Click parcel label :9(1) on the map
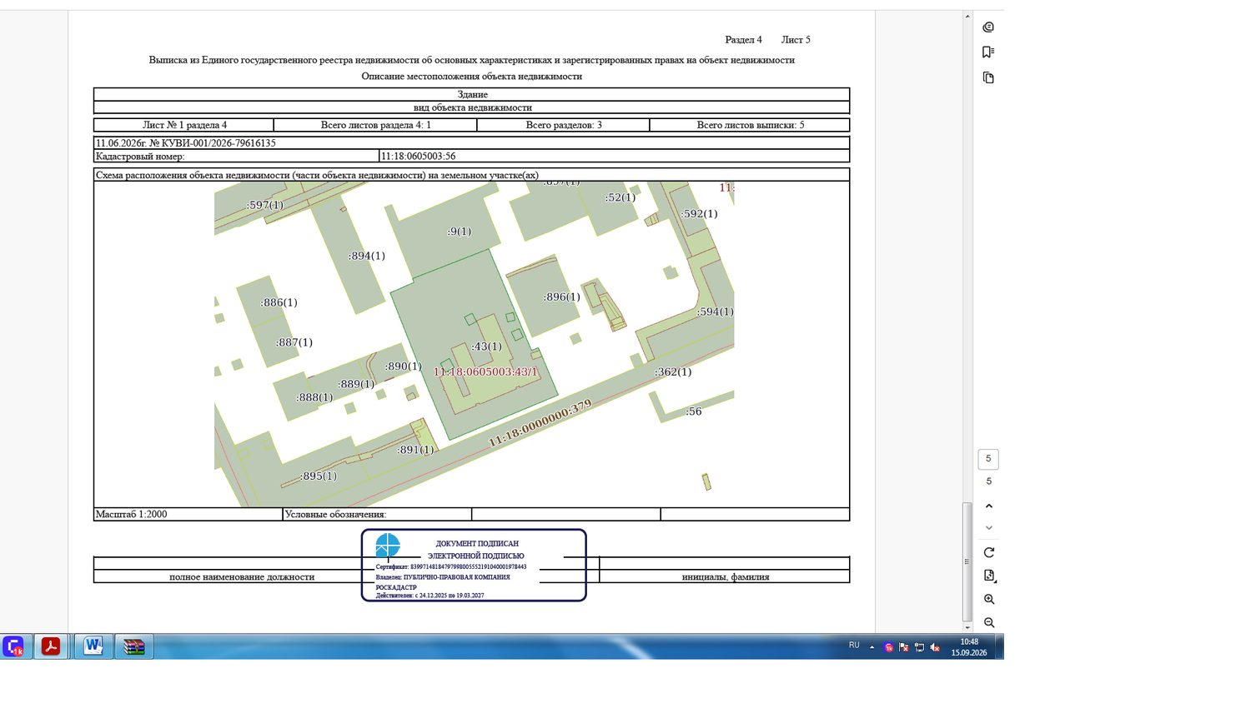Image resolution: width=1251 pixels, height=703 pixels. coord(459,232)
